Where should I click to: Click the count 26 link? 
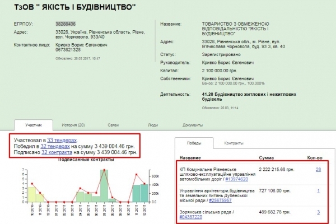pyautogui.click(x=318, y=169)
